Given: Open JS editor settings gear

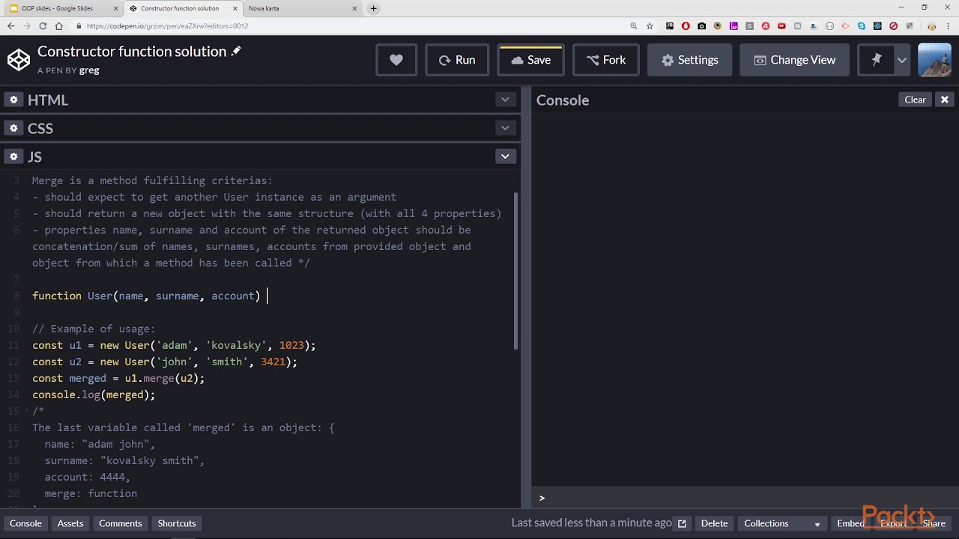Looking at the screenshot, I should point(13,156).
